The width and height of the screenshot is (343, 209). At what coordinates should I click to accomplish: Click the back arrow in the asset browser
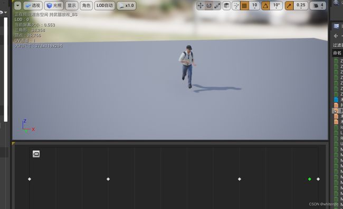[336, 36]
